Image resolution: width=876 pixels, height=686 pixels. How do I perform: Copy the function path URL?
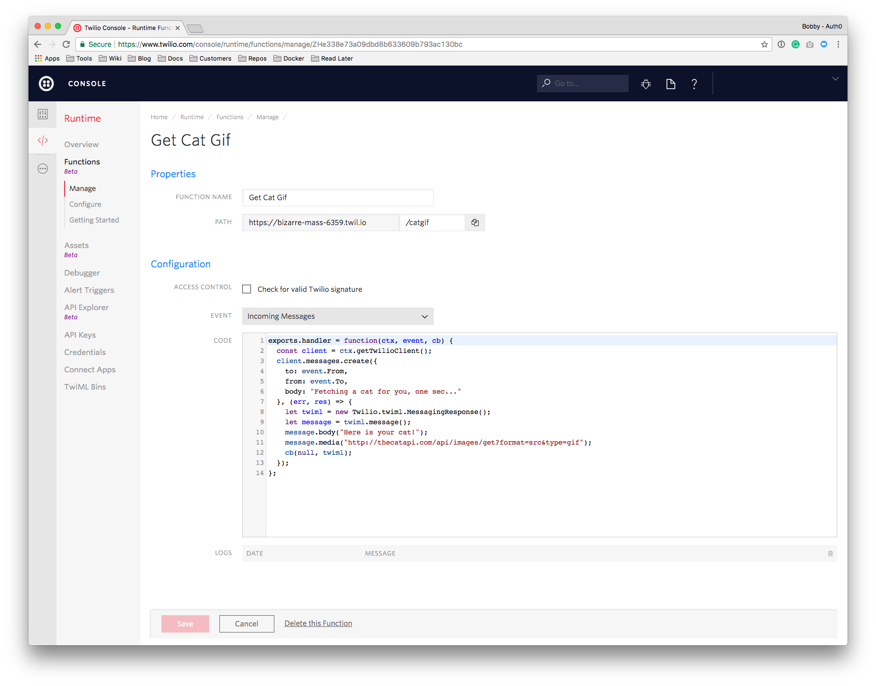point(475,223)
